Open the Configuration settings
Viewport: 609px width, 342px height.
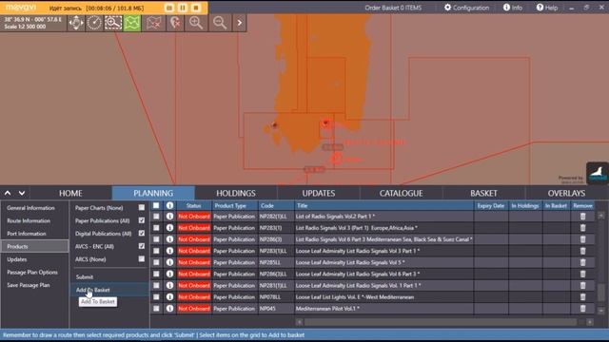click(466, 8)
